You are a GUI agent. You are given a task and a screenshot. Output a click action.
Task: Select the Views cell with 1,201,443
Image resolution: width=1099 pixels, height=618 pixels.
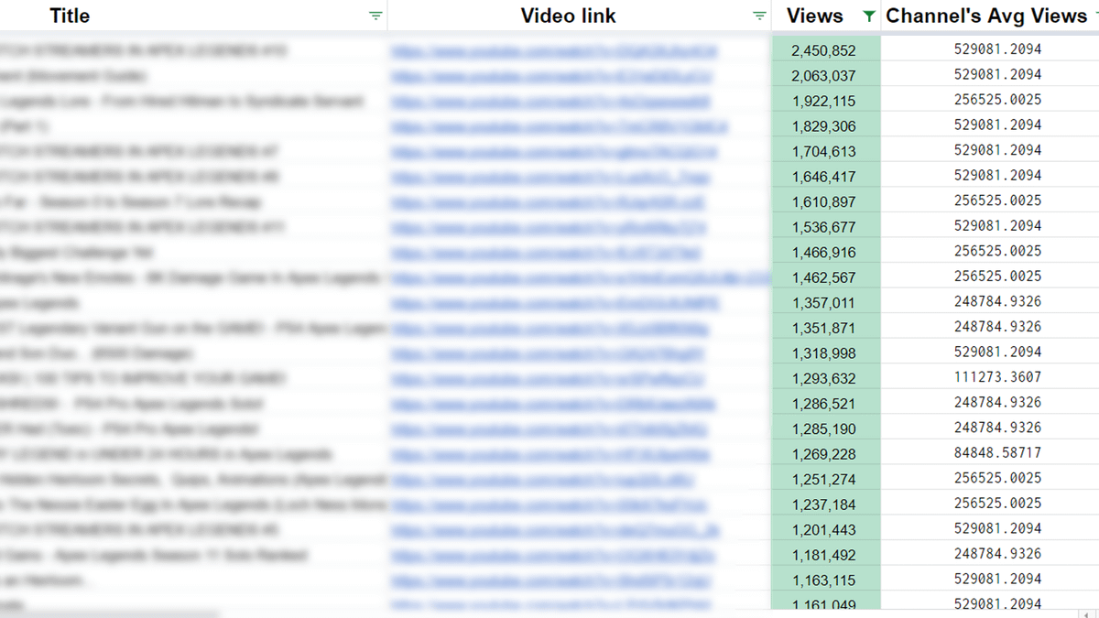pyautogui.click(x=824, y=530)
